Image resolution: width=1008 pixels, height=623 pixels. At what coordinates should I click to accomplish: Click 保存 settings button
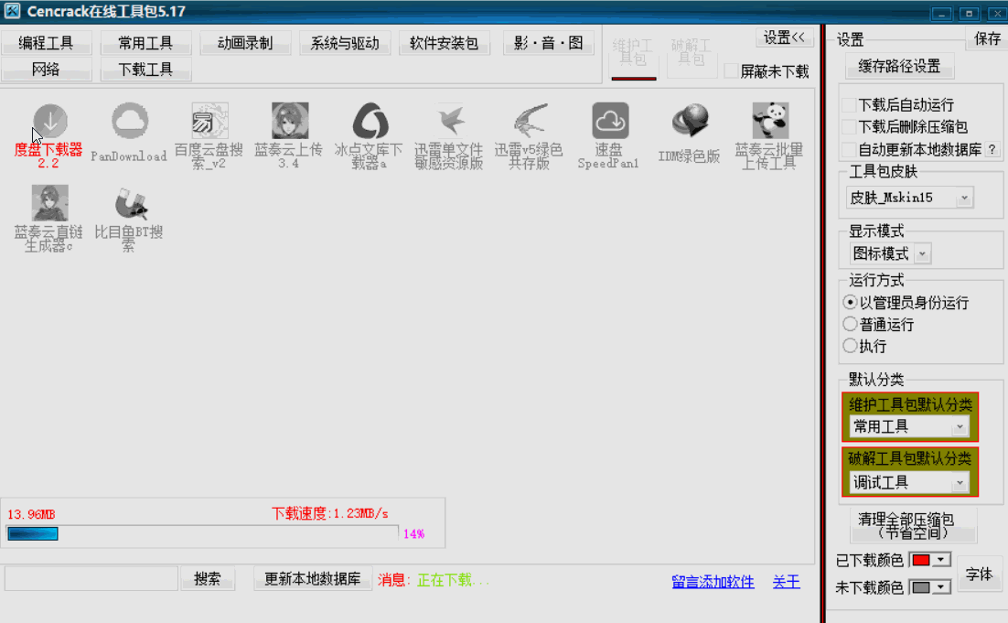[987, 39]
